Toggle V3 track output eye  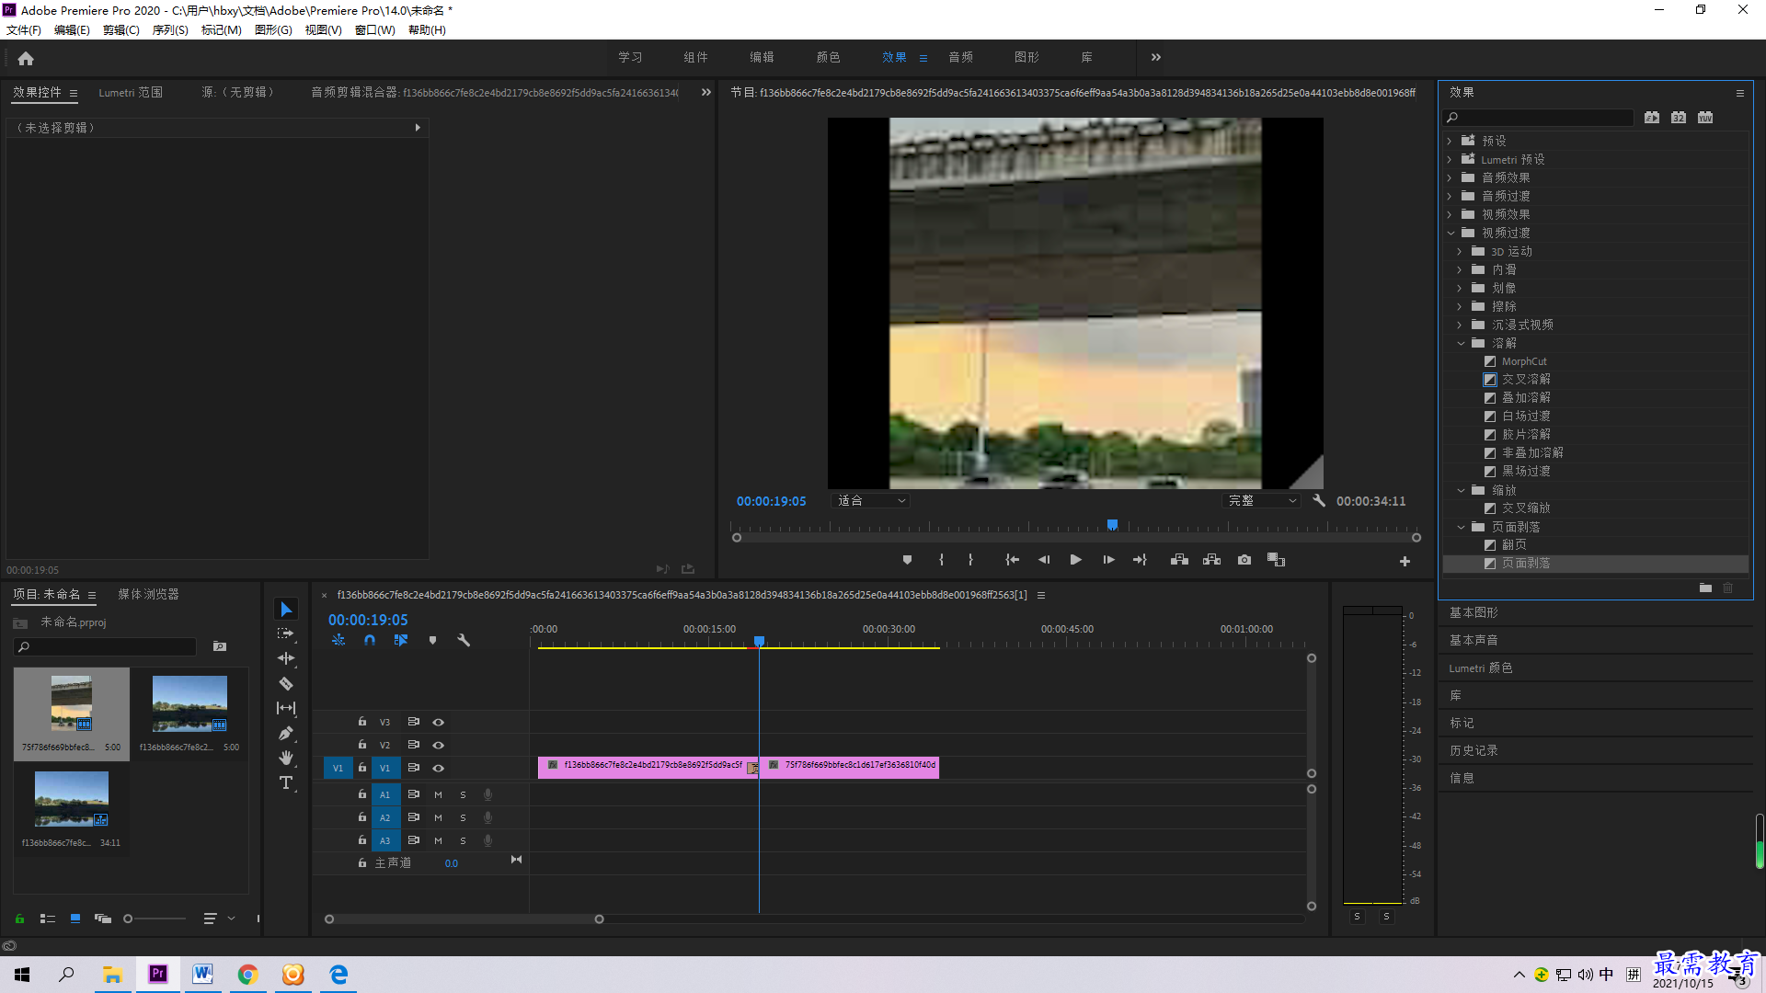click(438, 723)
